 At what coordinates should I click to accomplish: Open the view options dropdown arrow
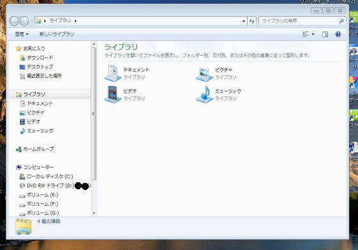(313, 34)
